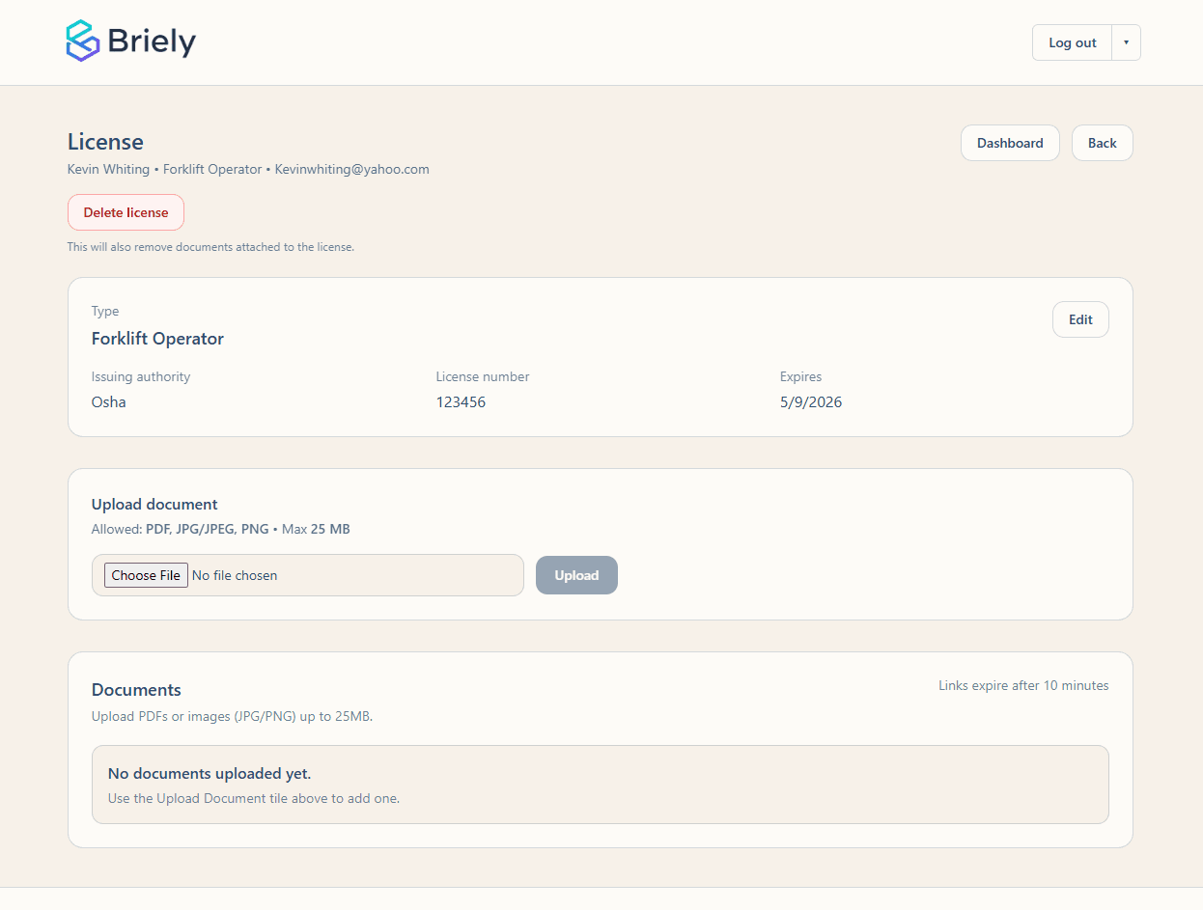
Task: Click the Back button
Action: coord(1102,143)
